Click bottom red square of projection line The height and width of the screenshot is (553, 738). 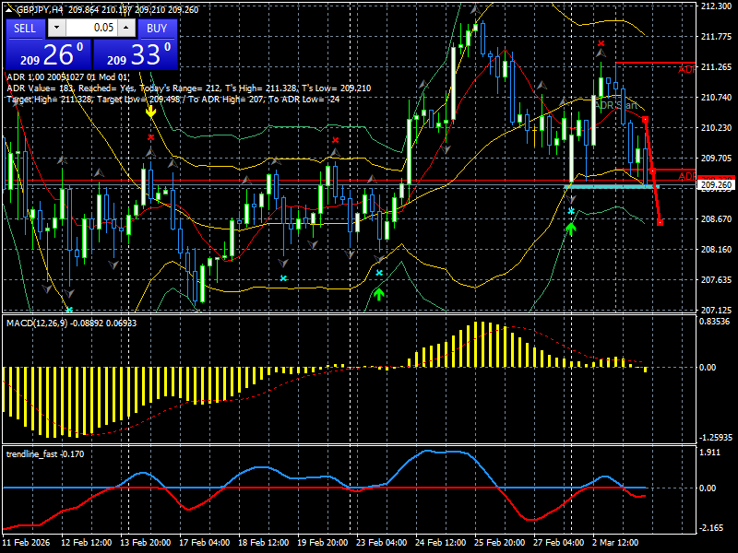point(660,222)
